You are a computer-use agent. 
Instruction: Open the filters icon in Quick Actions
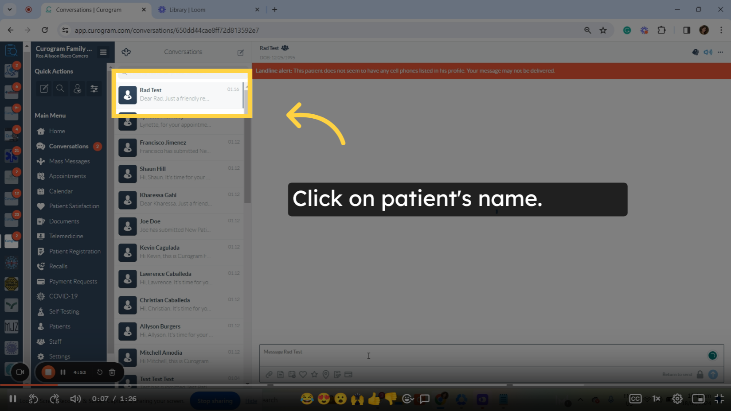[94, 89]
